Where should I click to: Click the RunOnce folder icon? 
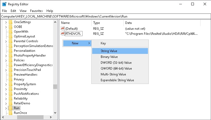[10, 113]
